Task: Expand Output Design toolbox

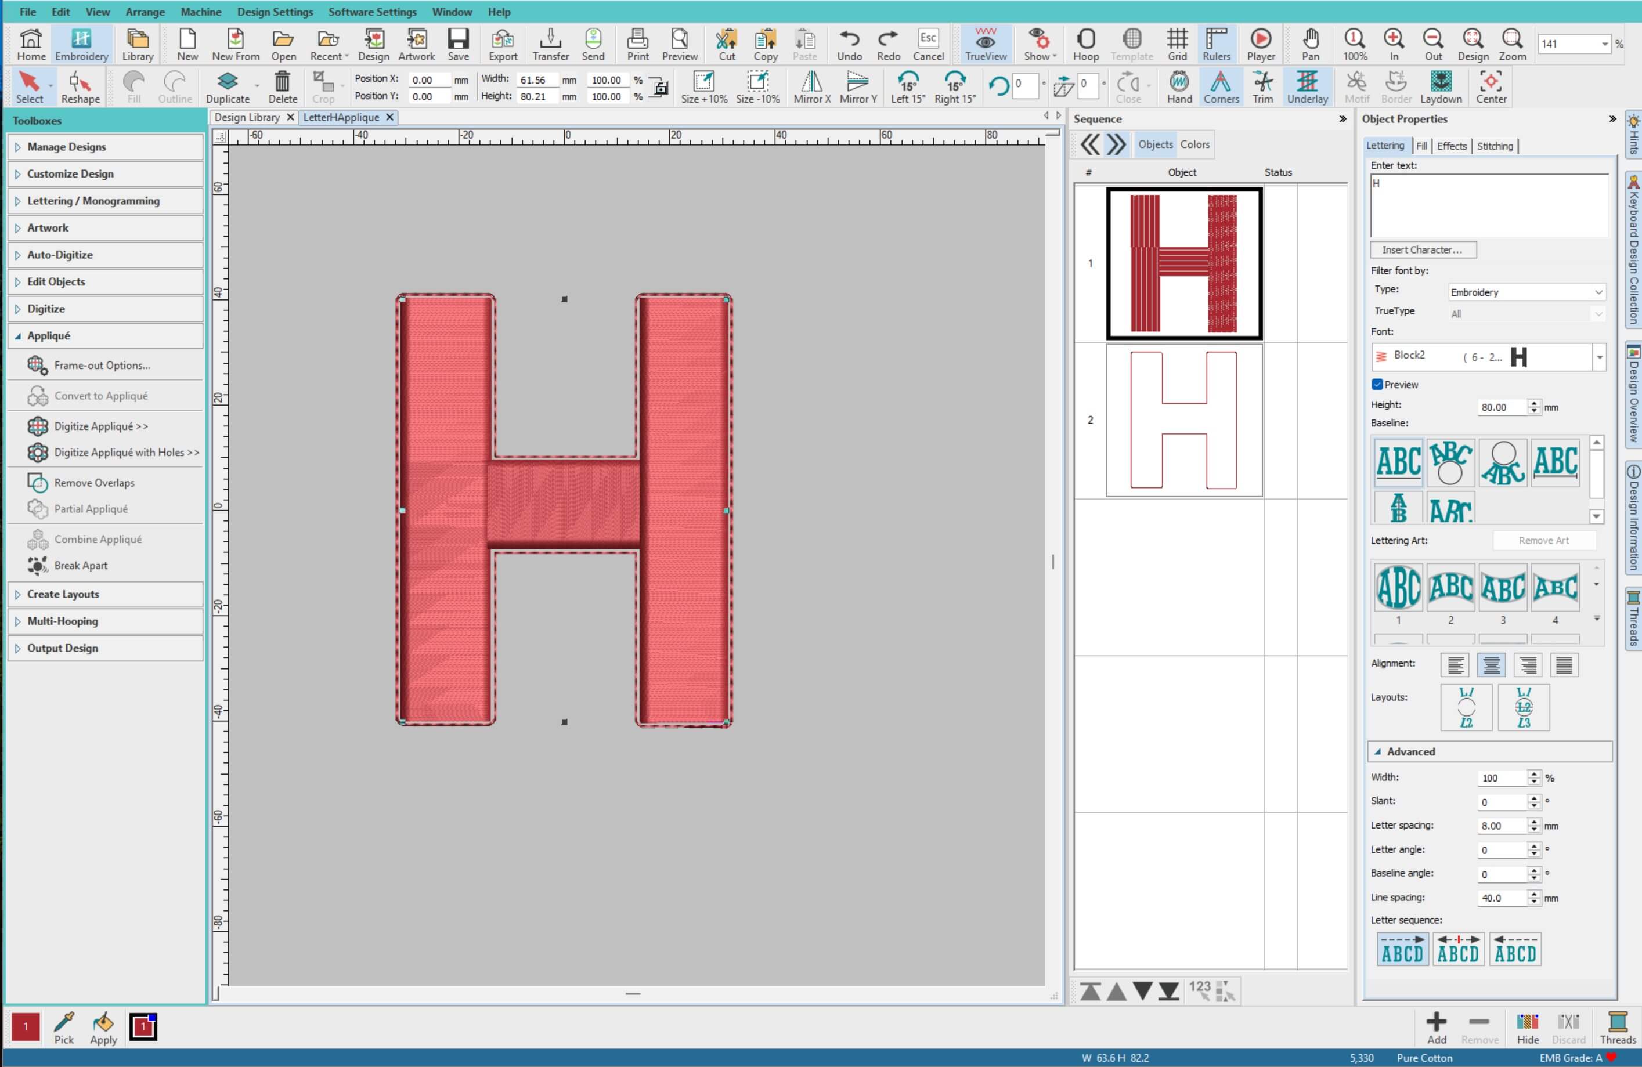Action: [106, 648]
